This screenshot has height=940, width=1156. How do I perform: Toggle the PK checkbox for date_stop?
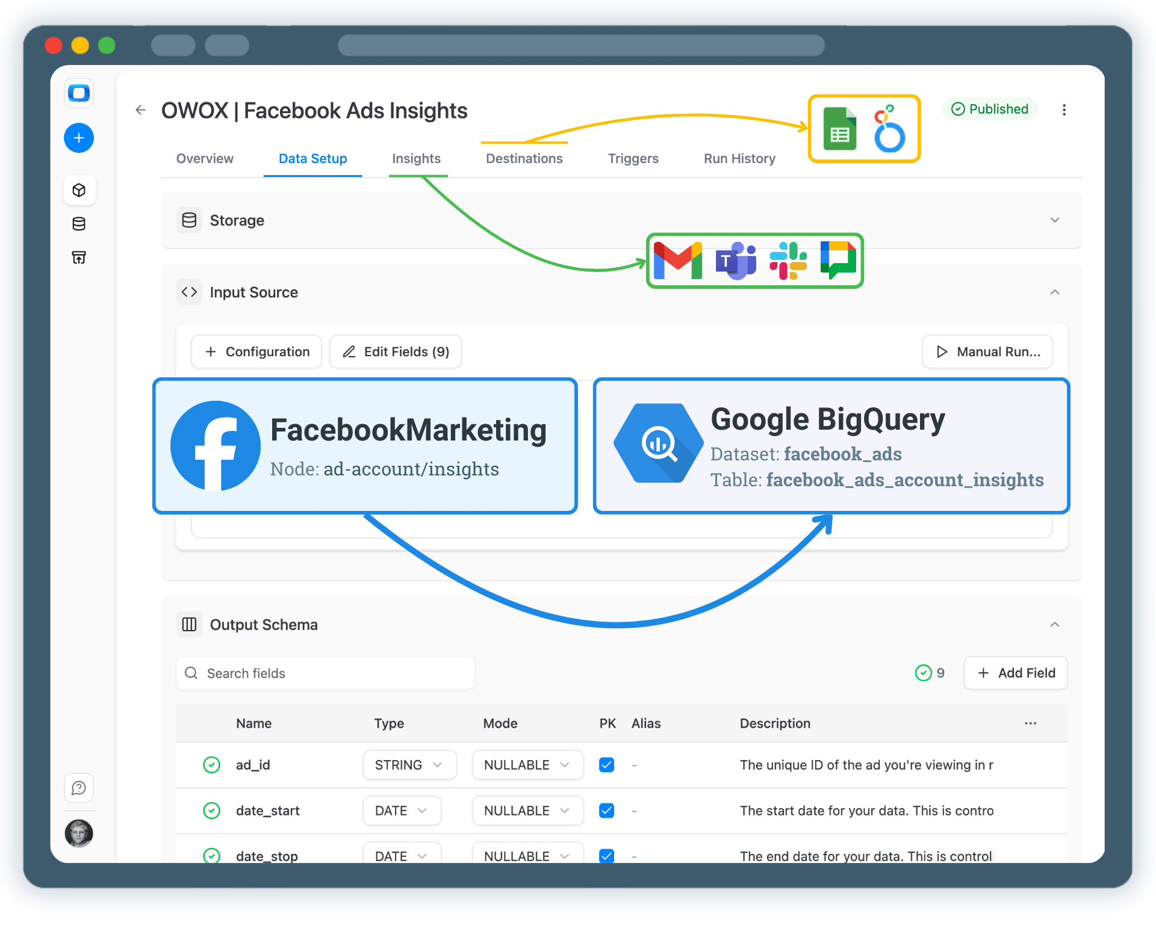(x=606, y=855)
